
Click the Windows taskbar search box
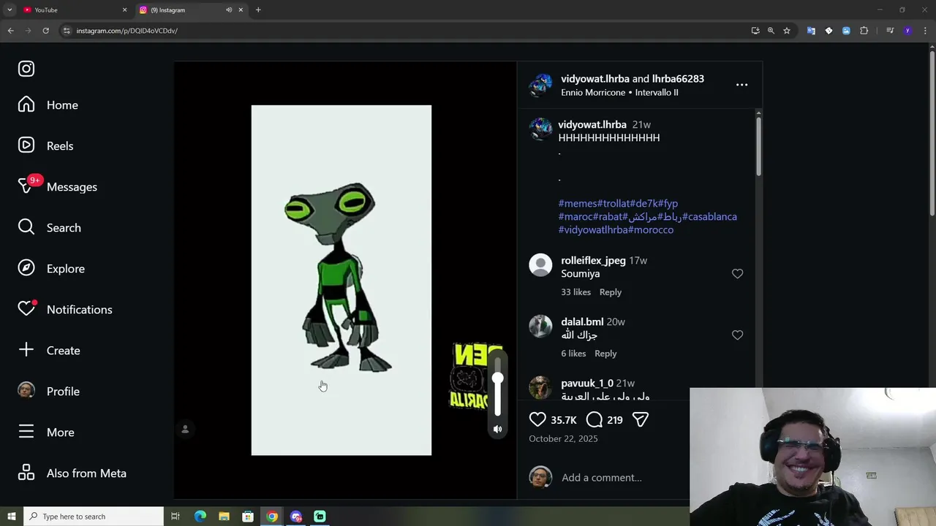(94, 517)
